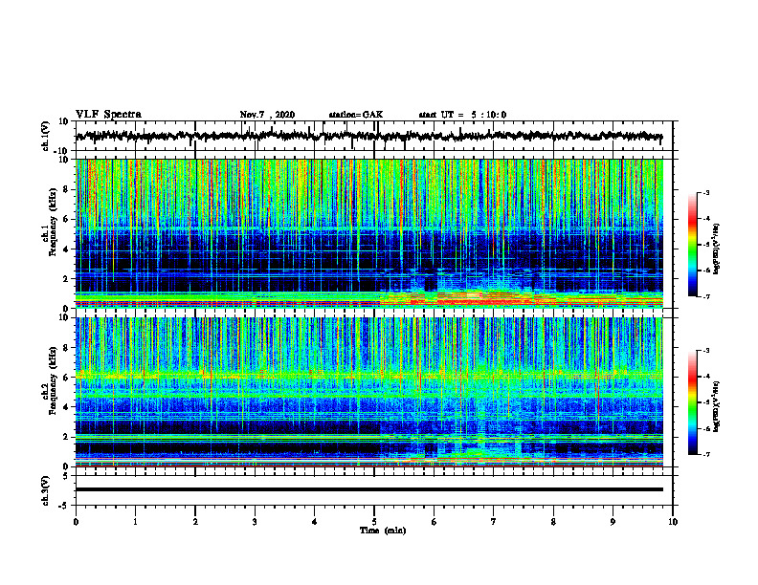Click the "station=GAK" header label
Screen dimensions: 758x585
pos(356,115)
